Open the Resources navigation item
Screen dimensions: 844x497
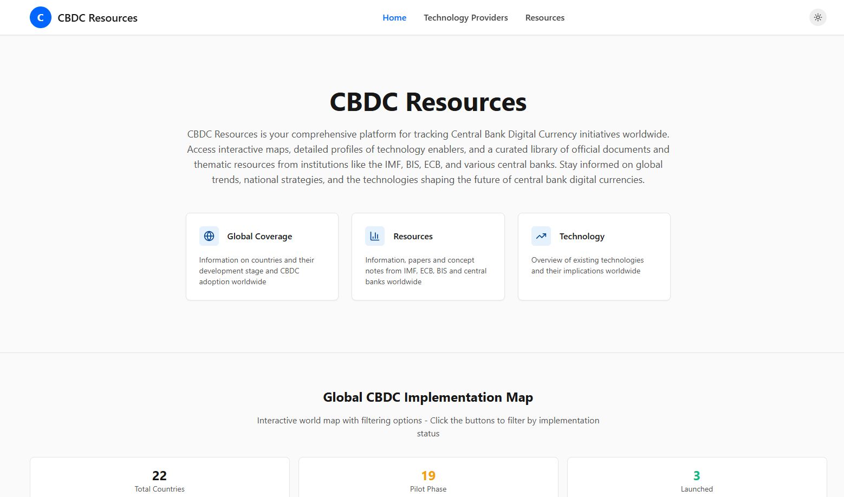click(544, 17)
